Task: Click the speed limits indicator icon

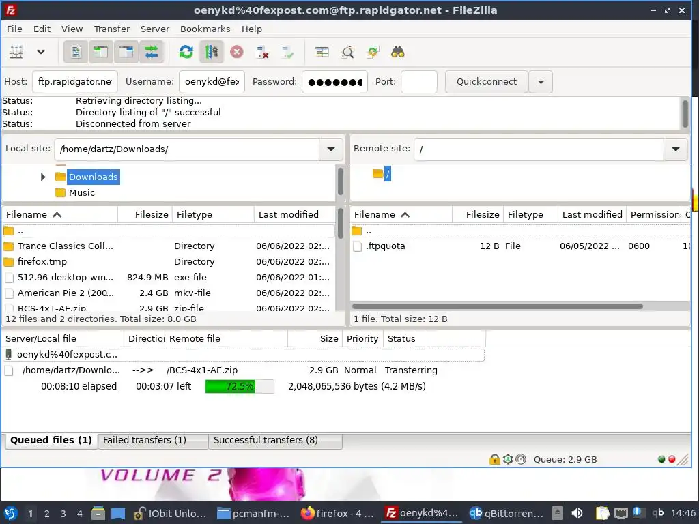Action: point(521,459)
